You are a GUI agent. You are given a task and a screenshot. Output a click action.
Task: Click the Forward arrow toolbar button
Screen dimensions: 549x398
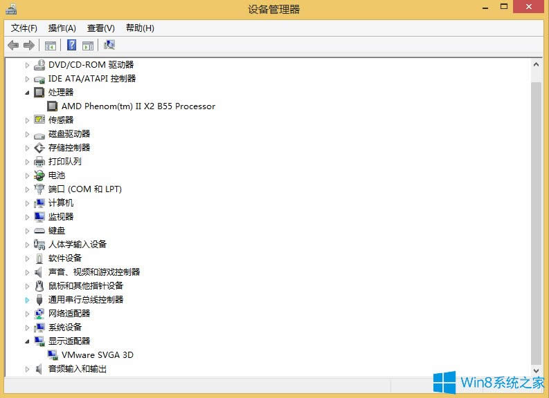(28, 45)
